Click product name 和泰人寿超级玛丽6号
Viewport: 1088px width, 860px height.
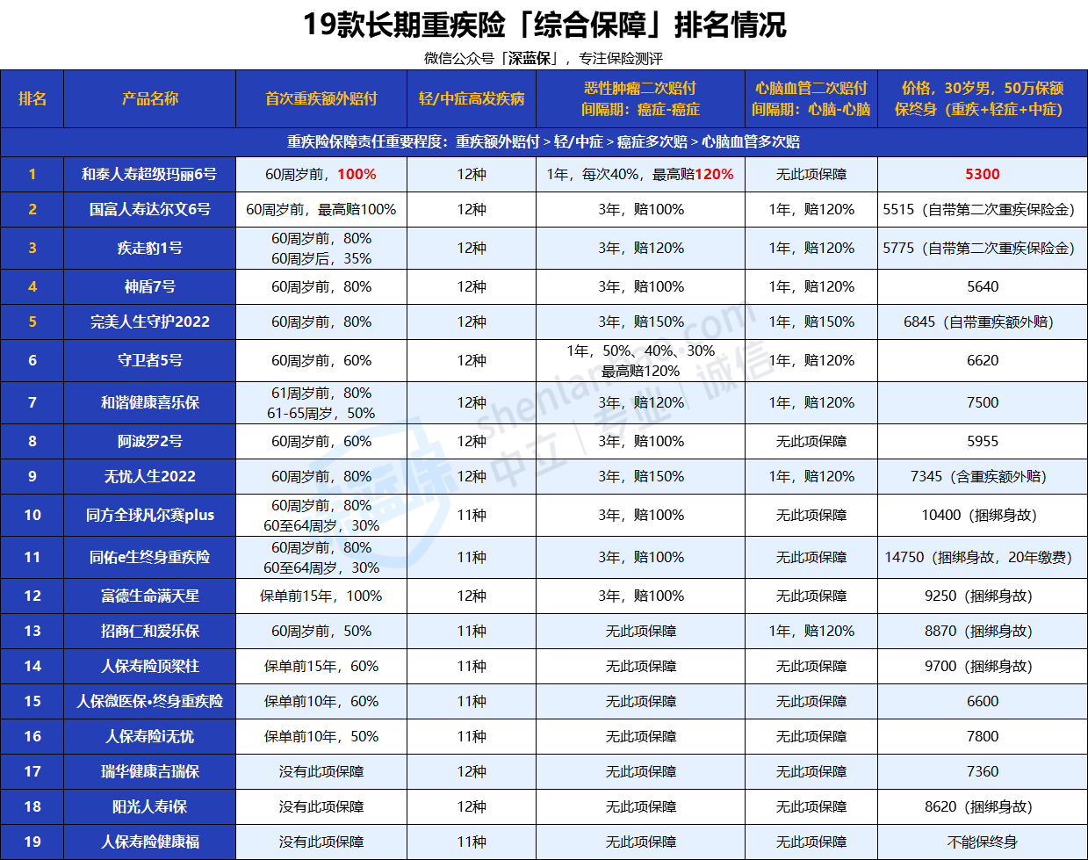click(x=149, y=174)
